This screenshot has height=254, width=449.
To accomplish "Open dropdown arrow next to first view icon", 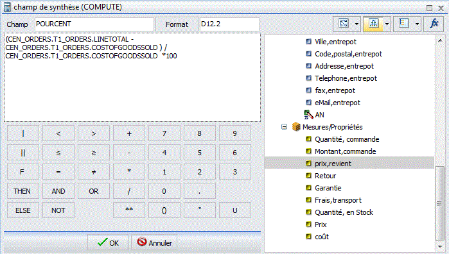I will [357, 24].
